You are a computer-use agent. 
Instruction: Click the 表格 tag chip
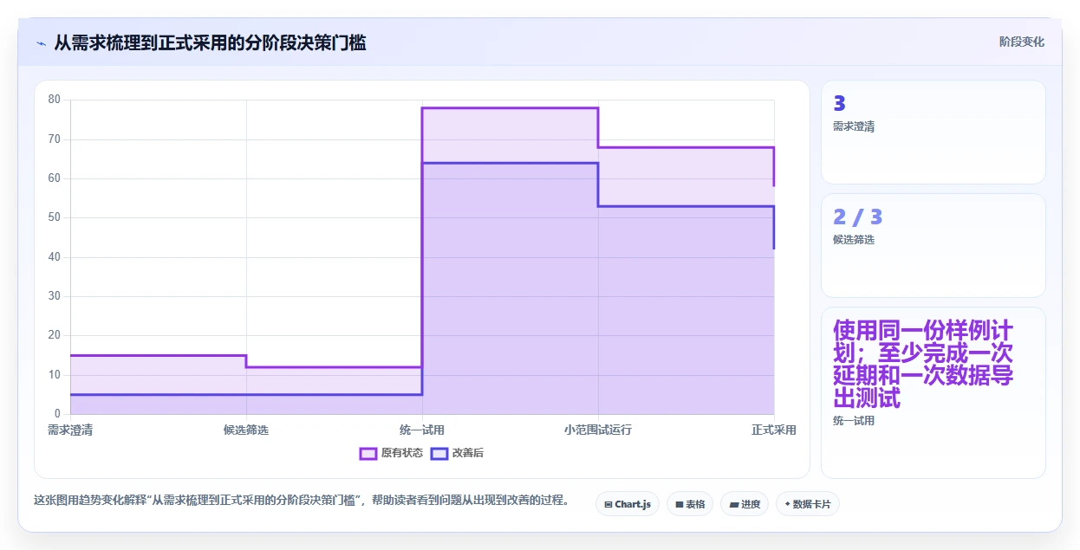(x=690, y=504)
